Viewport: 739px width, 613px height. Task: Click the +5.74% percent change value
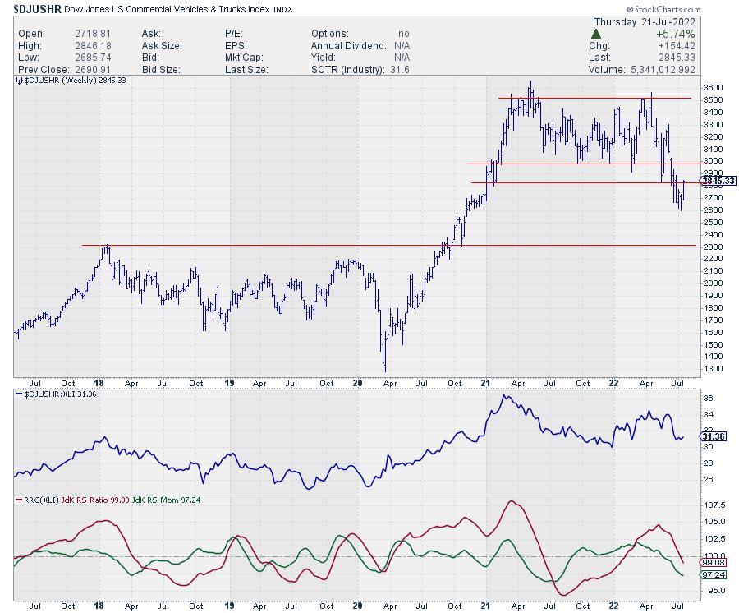tap(674, 36)
